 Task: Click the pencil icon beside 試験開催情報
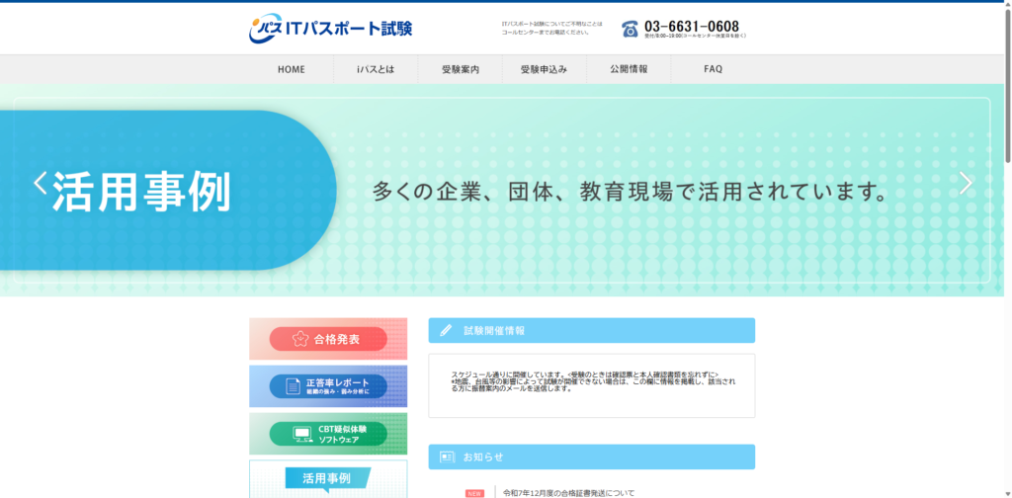[x=446, y=330]
